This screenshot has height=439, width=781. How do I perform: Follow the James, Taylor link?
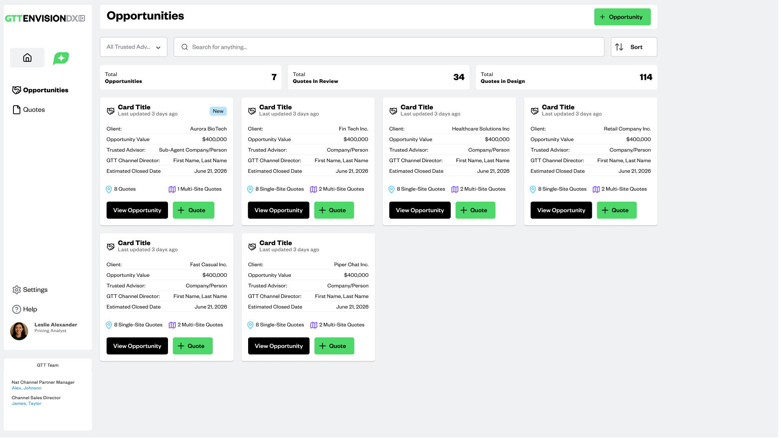pyautogui.click(x=26, y=404)
